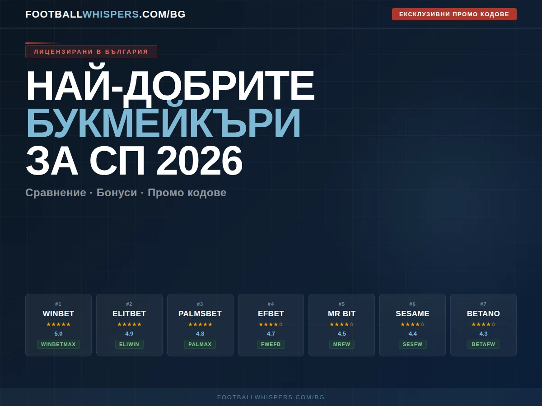Click the #6 rank label
The height and width of the screenshot is (406, 542).
[413, 304]
